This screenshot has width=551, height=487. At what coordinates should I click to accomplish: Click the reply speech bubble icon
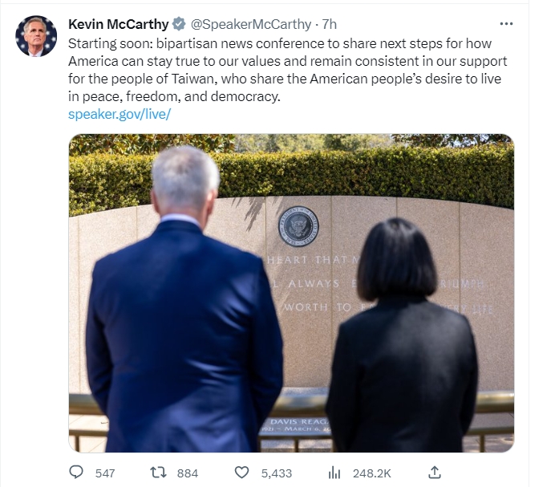click(x=76, y=473)
